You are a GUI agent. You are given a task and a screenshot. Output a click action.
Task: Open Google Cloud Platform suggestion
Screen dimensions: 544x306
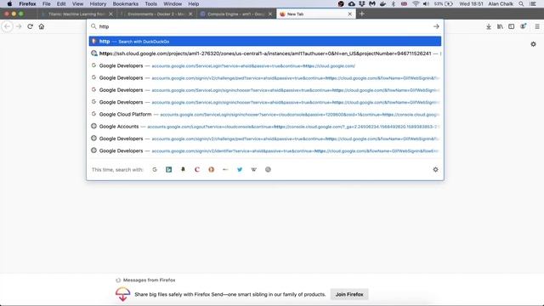tap(265, 114)
